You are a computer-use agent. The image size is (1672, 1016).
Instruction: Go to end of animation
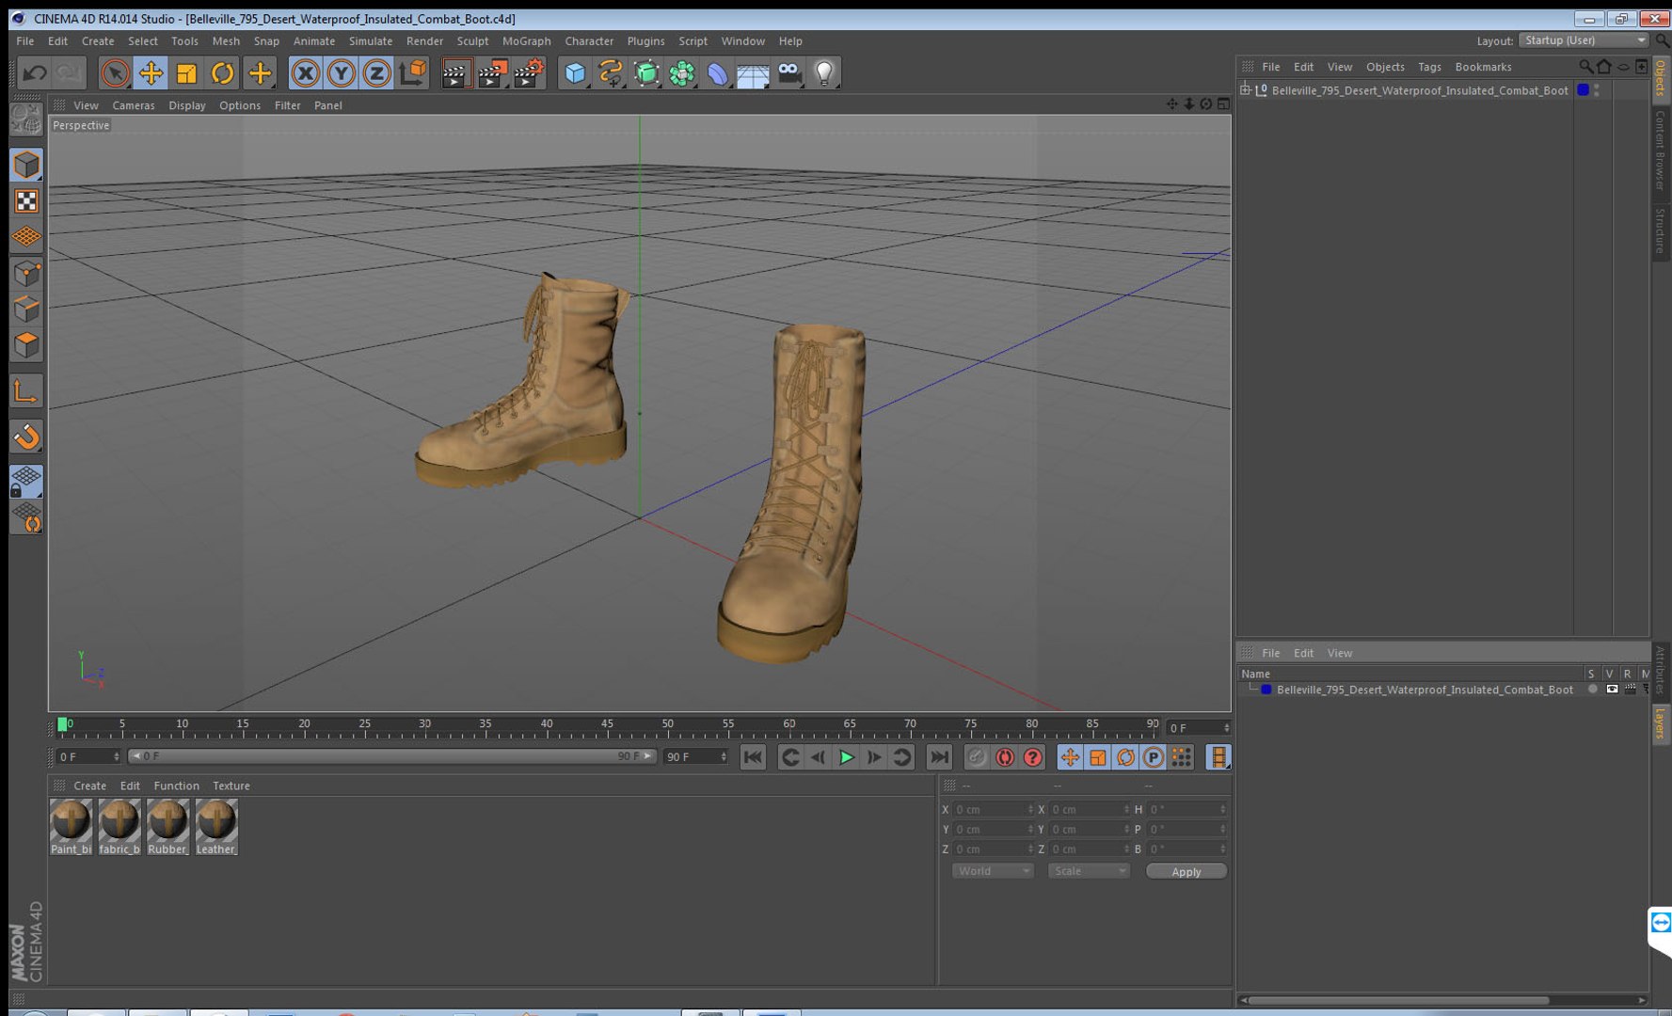(939, 757)
